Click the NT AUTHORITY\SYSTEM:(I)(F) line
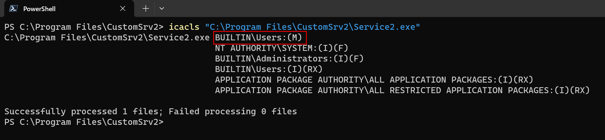Image resolution: width=605 pixels, height=140 pixels. (281, 48)
